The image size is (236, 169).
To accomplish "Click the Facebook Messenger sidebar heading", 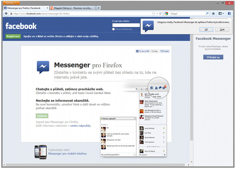I will 213,39.
